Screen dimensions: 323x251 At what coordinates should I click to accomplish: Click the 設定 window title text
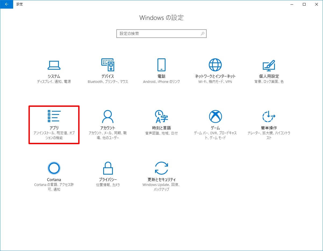(20, 4)
